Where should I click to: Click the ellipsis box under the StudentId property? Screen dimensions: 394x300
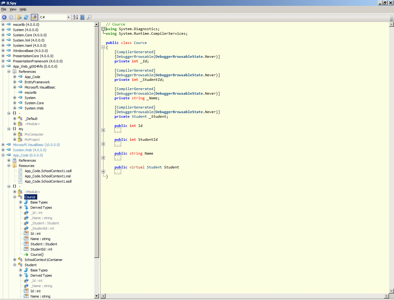118,144
